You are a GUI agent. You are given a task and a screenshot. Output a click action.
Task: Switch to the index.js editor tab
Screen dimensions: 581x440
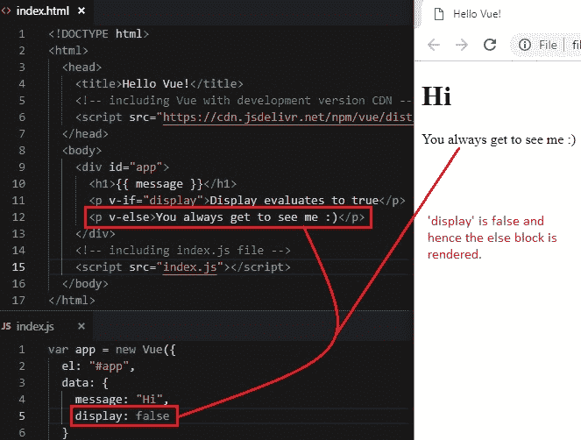pyautogui.click(x=46, y=327)
